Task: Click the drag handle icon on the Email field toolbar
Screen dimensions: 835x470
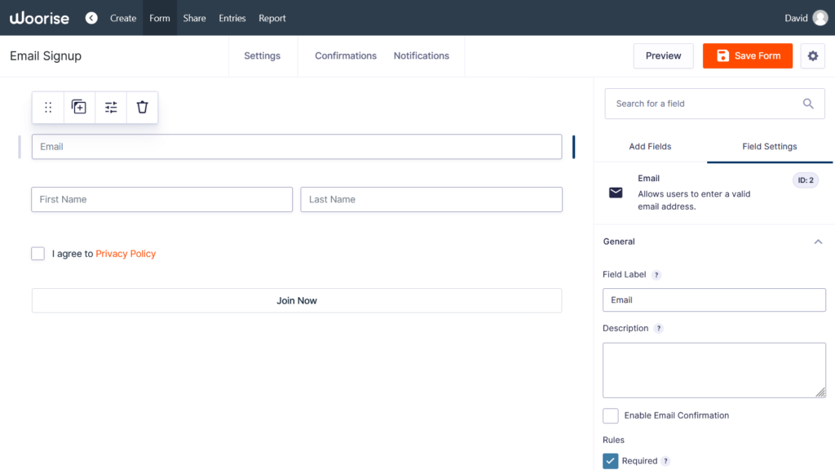Action: pyautogui.click(x=47, y=107)
